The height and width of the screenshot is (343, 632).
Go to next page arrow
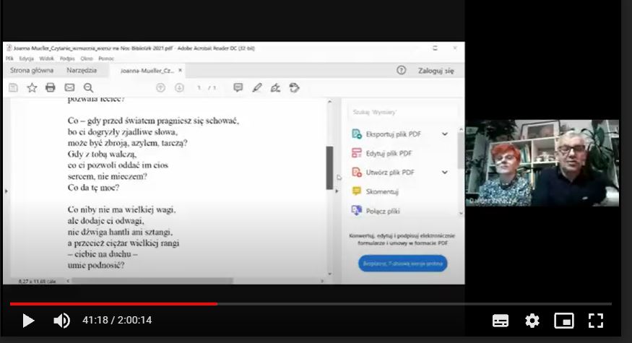pos(179,87)
